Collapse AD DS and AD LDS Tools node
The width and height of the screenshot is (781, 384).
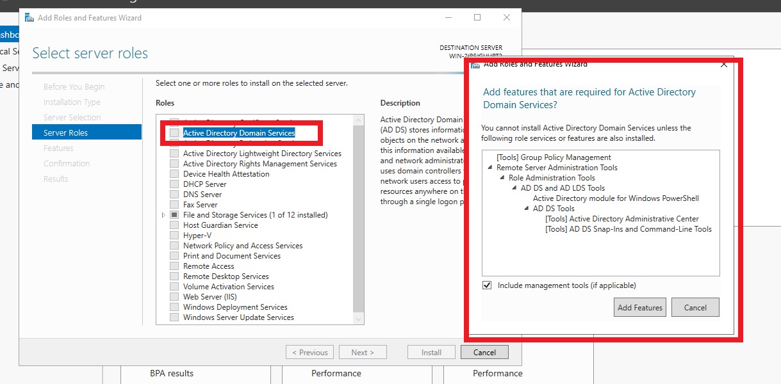[x=515, y=188]
